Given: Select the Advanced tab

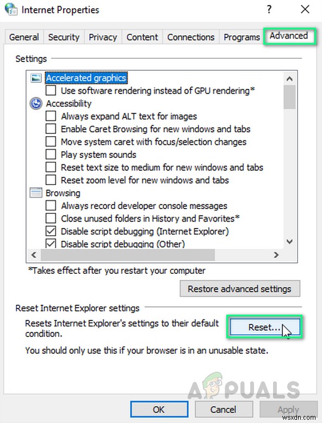Looking at the screenshot, I should pyautogui.click(x=289, y=35).
